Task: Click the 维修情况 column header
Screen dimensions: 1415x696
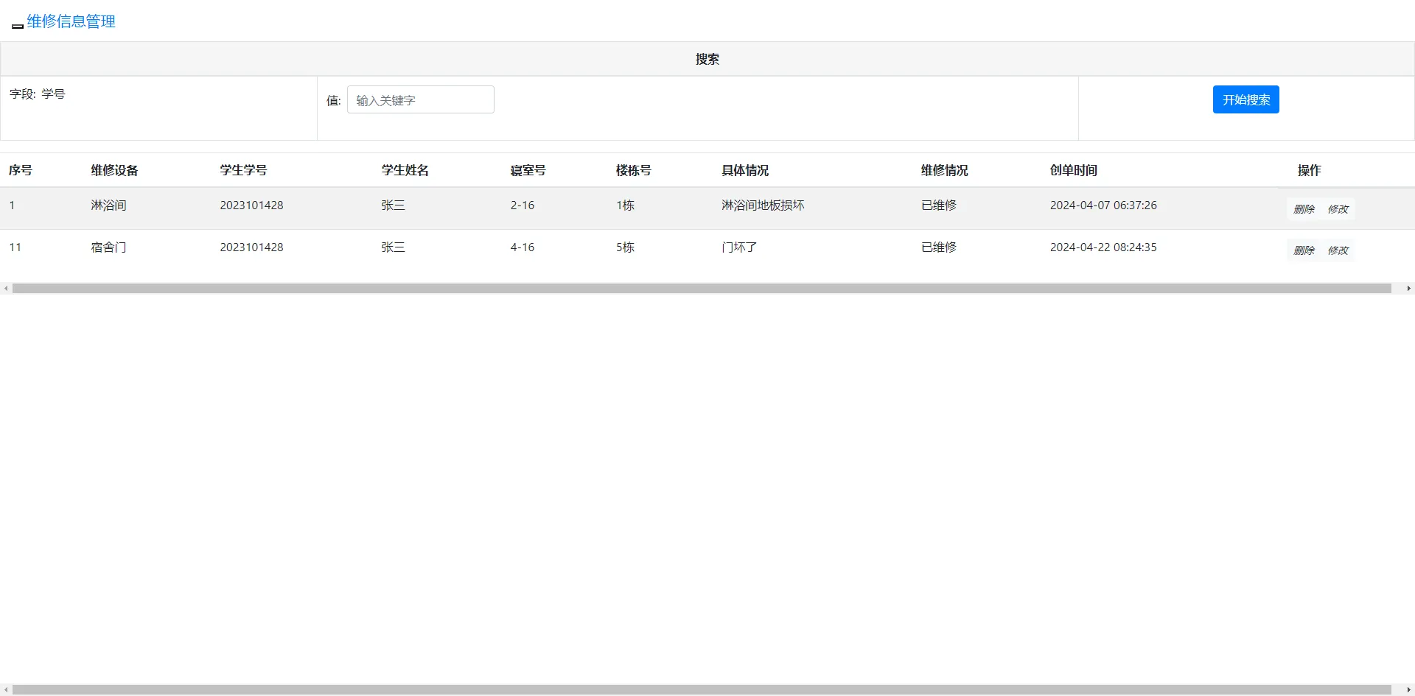Action: tap(944, 170)
